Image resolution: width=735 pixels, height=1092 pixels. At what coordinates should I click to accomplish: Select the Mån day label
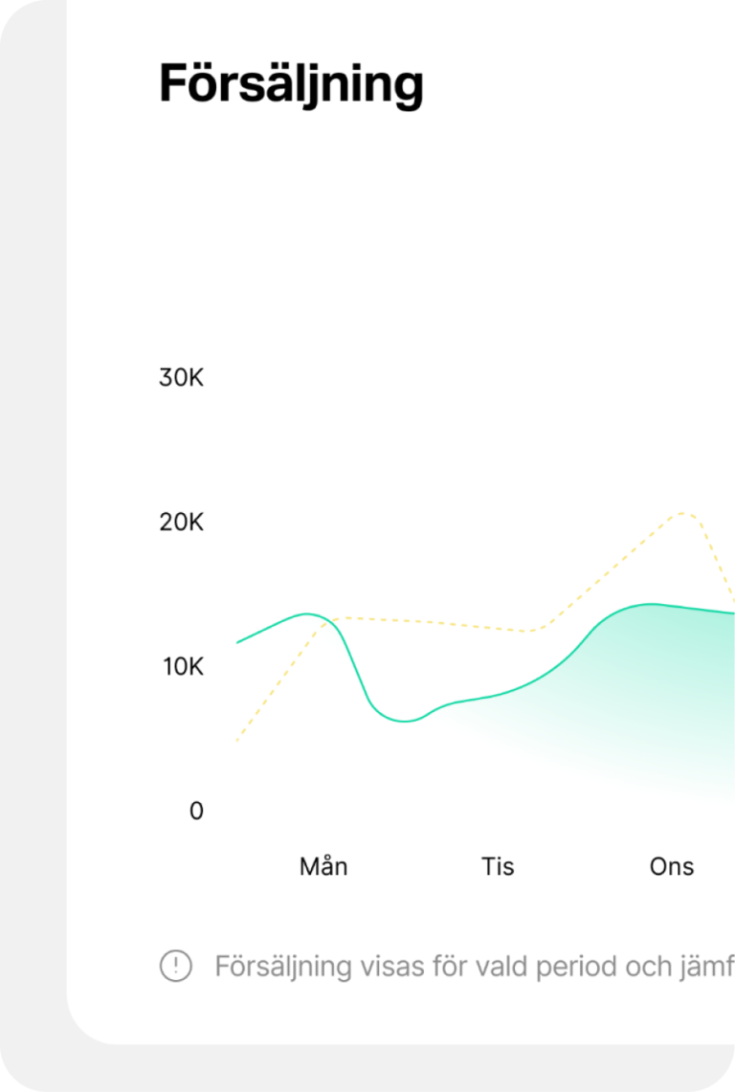click(323, 866)
